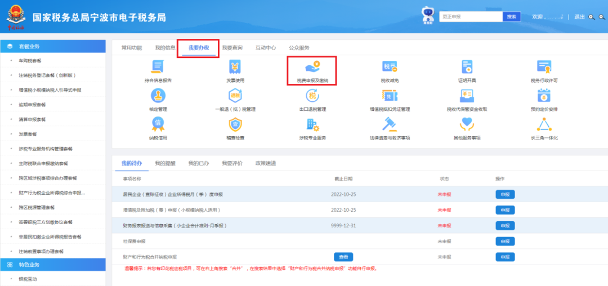This screenshot has height=286, width=608.
Task: Click the 法律追责与救济事项 gavel icon
Action: pyautogui.click(x=390, y=125)
